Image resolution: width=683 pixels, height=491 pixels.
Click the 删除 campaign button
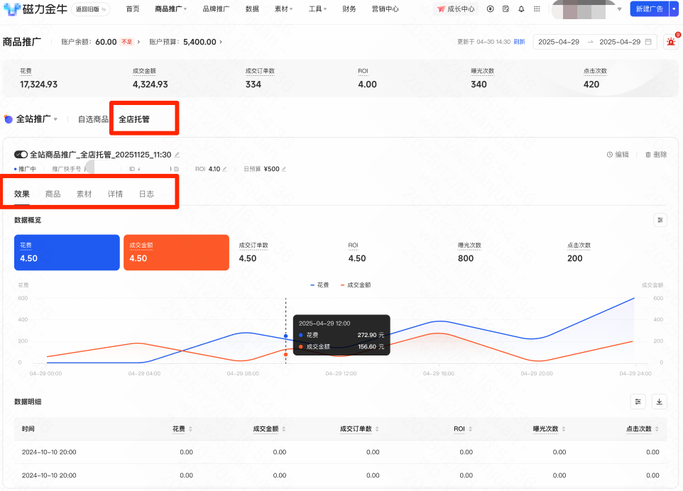656,155
